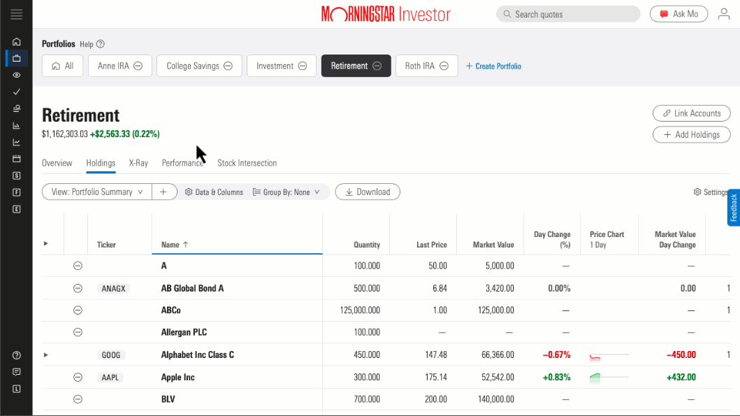
Task: Click the Help icon beside Portfolios
Action: click(101, 44)
